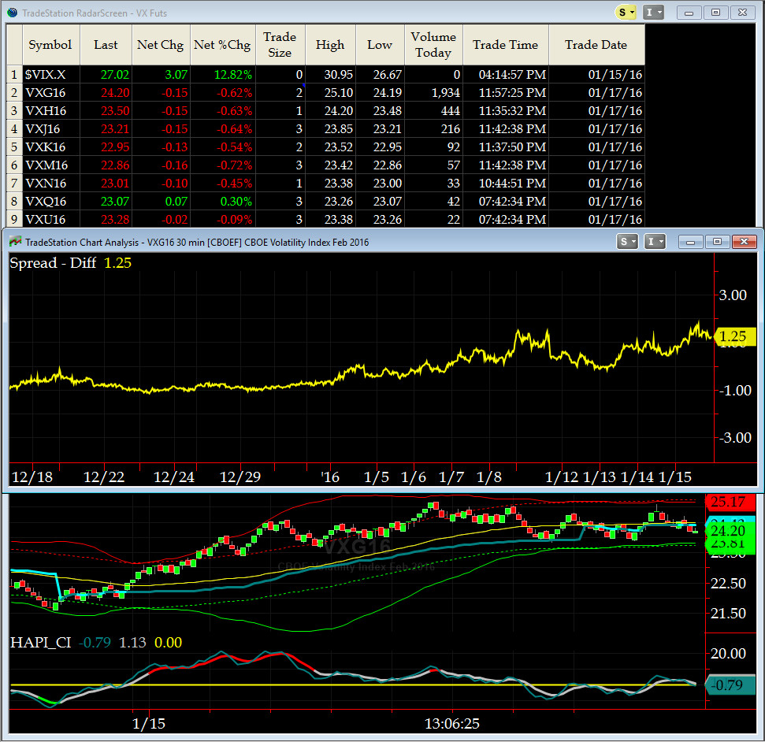Click the Trade Size column header
The width and height of the screenshot is (765, 742).
280,45
